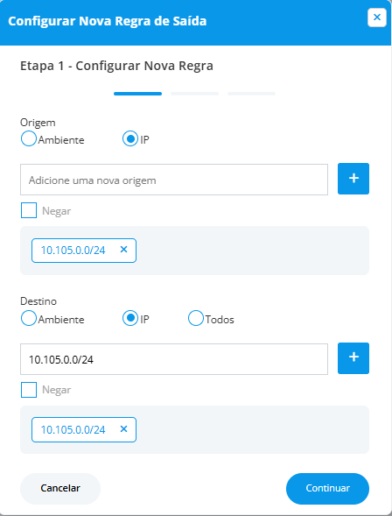Click the Cancelar button
This screenshot has height=516, width=392.
[x=60, y=489]
